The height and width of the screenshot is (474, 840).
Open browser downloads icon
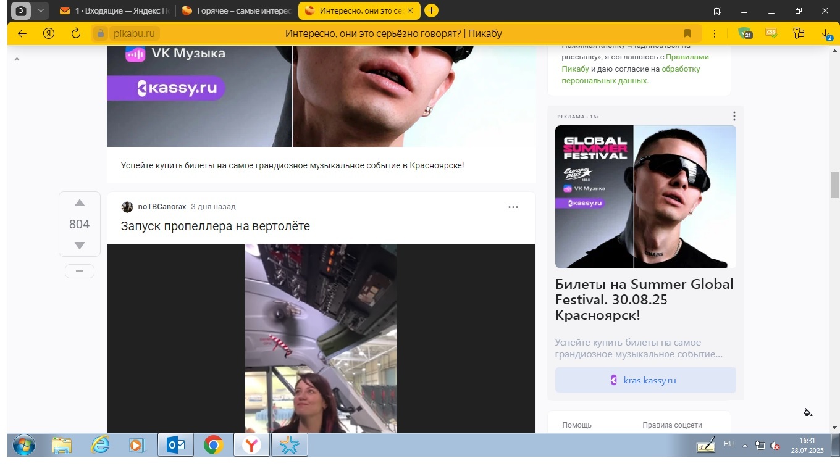click(x=826, y=34)
